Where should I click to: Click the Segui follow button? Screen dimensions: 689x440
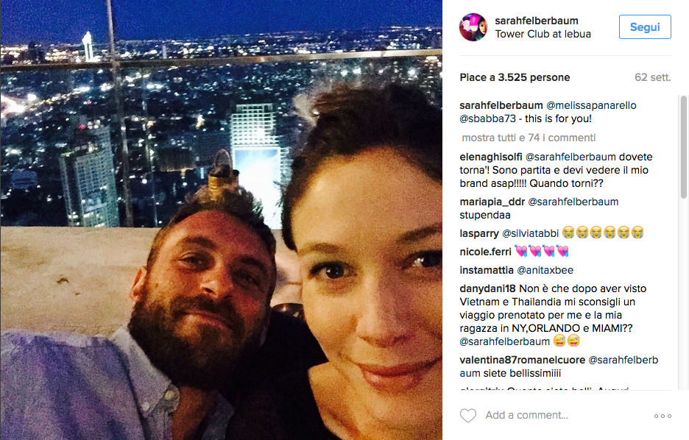(645, 26)
